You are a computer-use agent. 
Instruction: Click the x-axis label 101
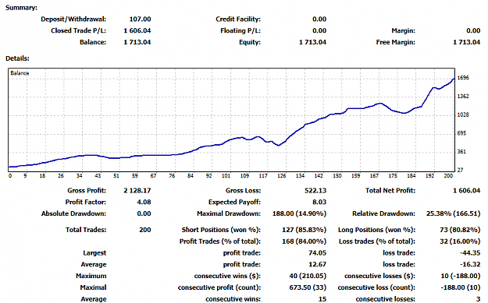[x=226, y=176]
